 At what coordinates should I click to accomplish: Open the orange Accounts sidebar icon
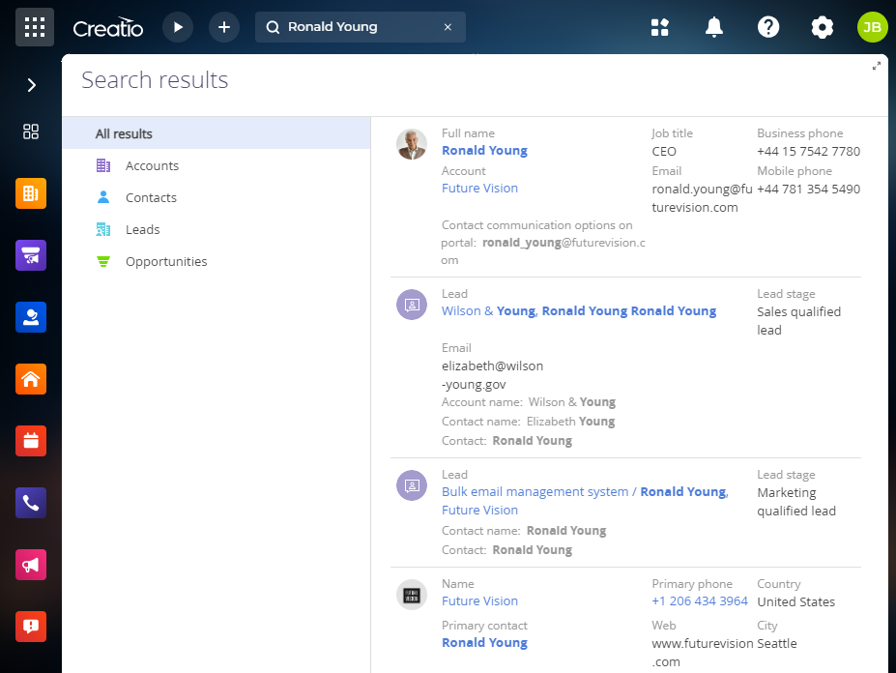(x=31, y=193)
